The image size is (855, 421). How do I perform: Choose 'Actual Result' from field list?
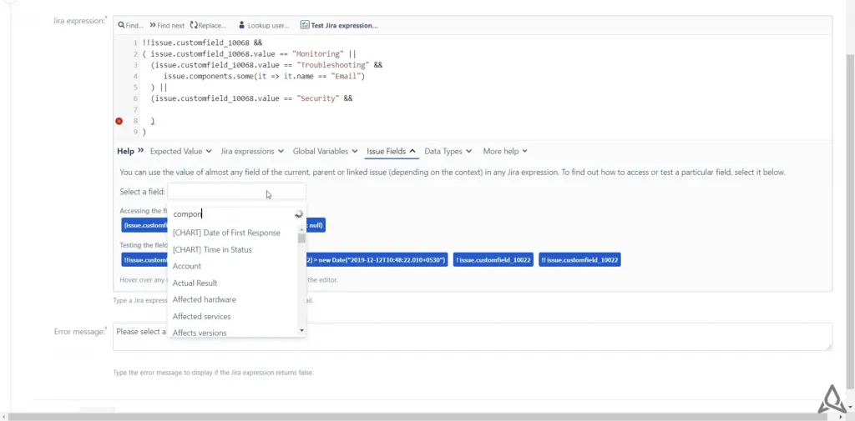pos(195,283)
